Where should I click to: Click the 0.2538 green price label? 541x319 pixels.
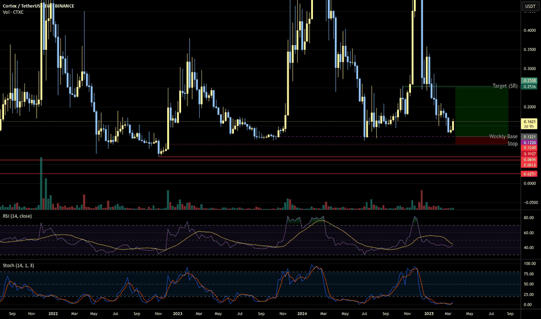(530, 81)
